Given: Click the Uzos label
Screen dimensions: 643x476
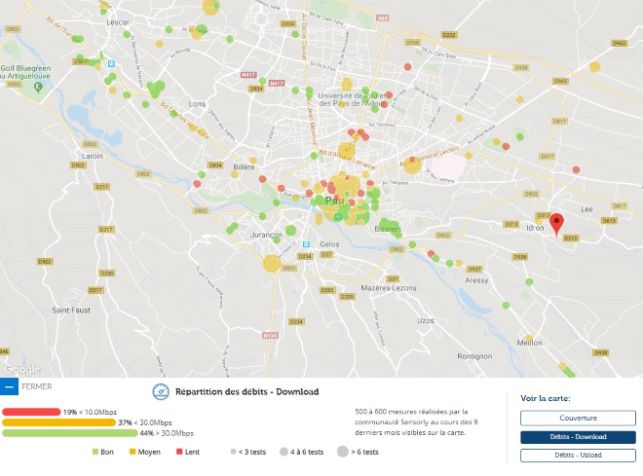Looking at the screenshot, I should pos(425,321).
